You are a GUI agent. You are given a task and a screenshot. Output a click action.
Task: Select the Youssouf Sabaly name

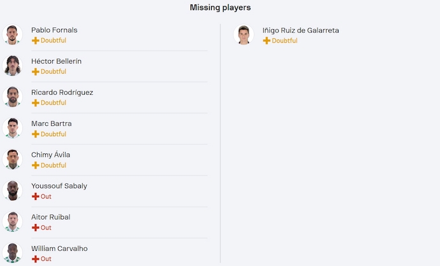pyautogui.click(x=59, y=186)
